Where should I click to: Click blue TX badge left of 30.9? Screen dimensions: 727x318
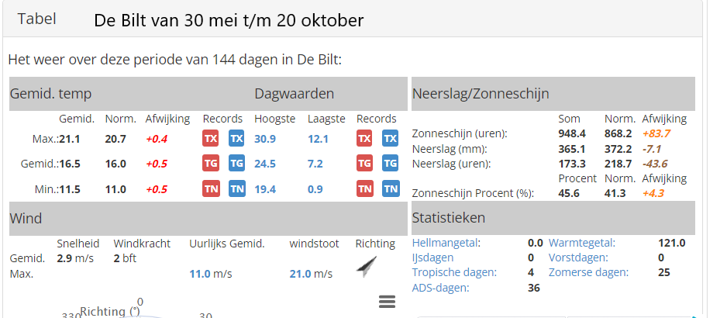coord(236,139)
